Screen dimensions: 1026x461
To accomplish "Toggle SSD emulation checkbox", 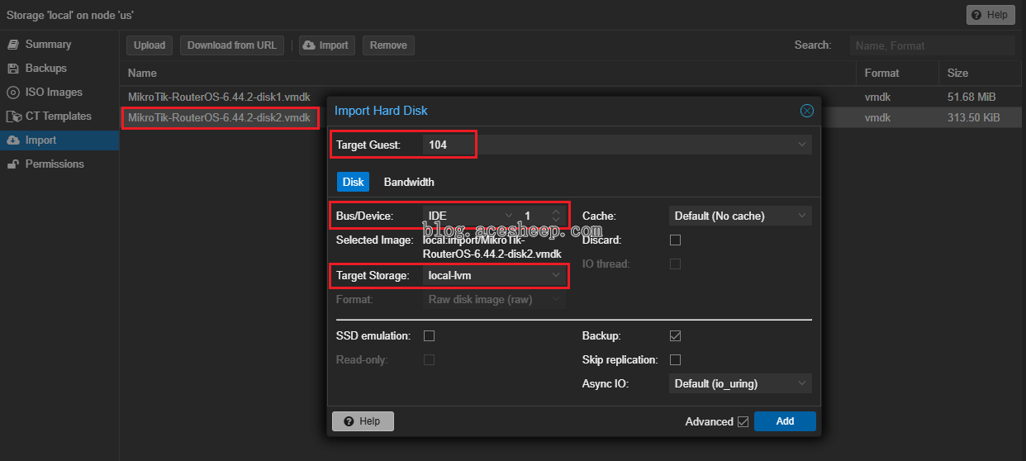I will [x=429, y=335].
